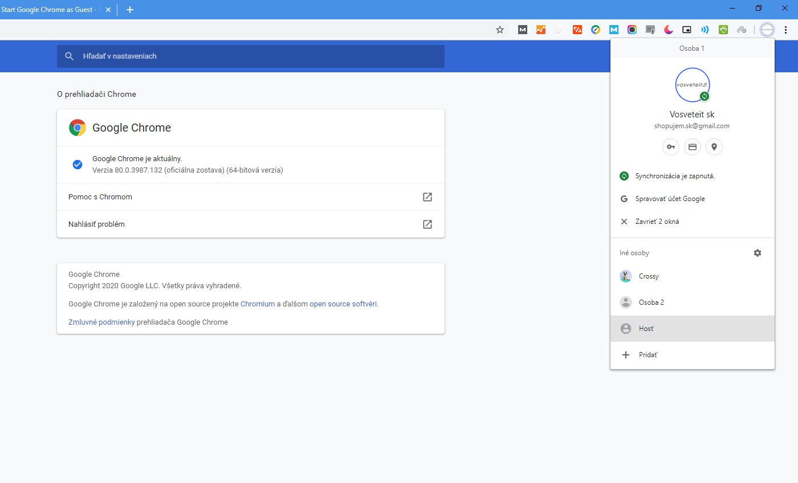Click the multicolor circle pencil extension
The width and height of the screenshot is (798, 483).
[596, 30]
